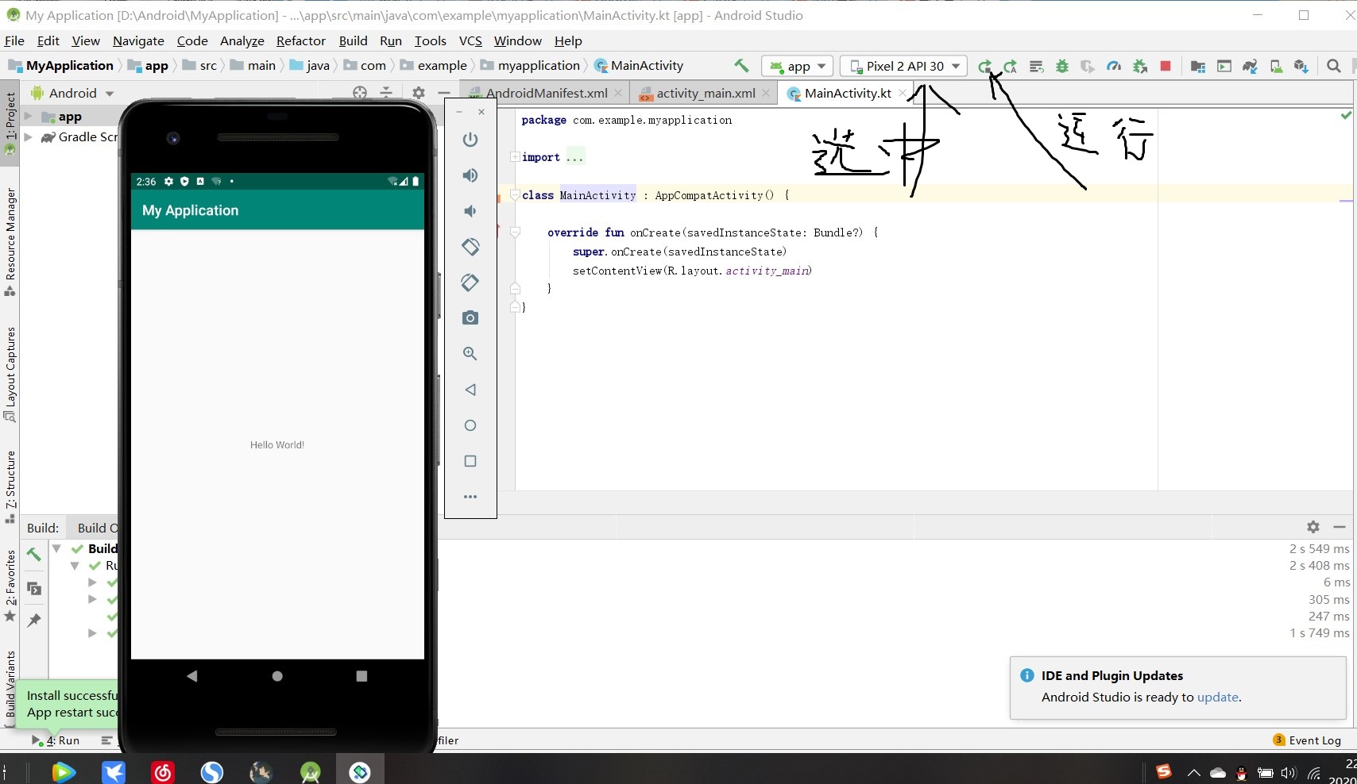Switch to AndroidManifest.xml tab
This screenshot has width=1357, height=784.
point(545,93)
